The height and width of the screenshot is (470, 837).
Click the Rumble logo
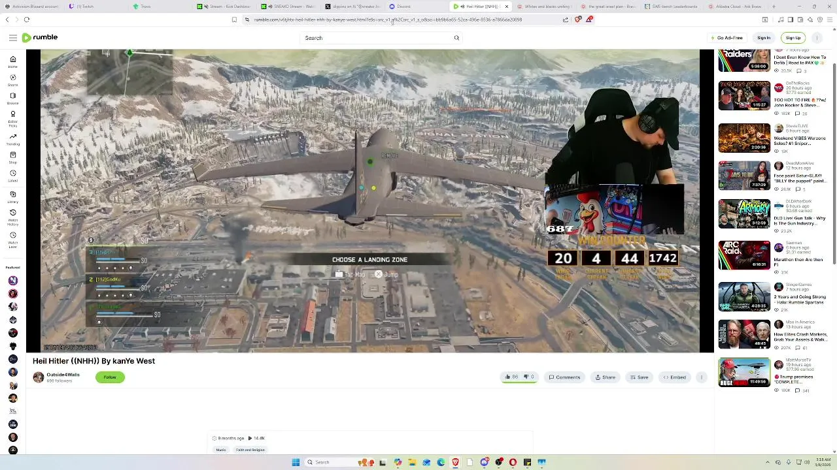pyautogui.click(x=40, y=38)
